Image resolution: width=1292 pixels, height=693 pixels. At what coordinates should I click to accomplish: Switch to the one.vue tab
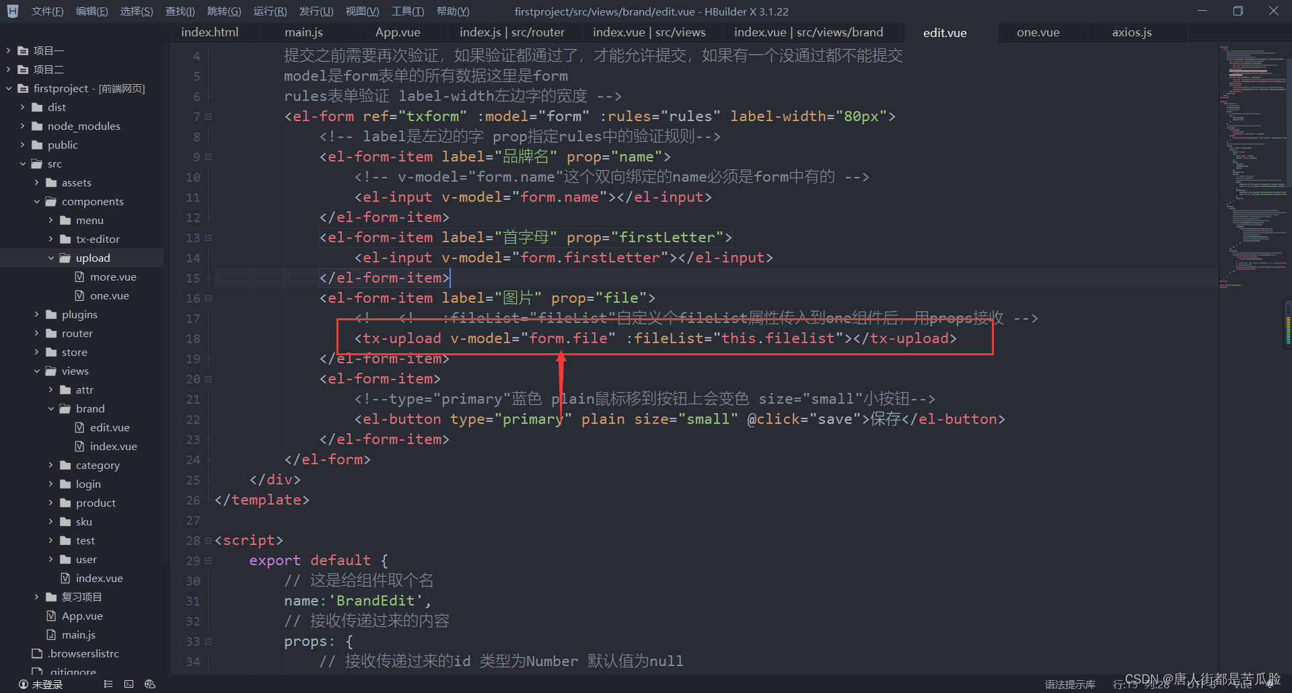(1038, 32)
